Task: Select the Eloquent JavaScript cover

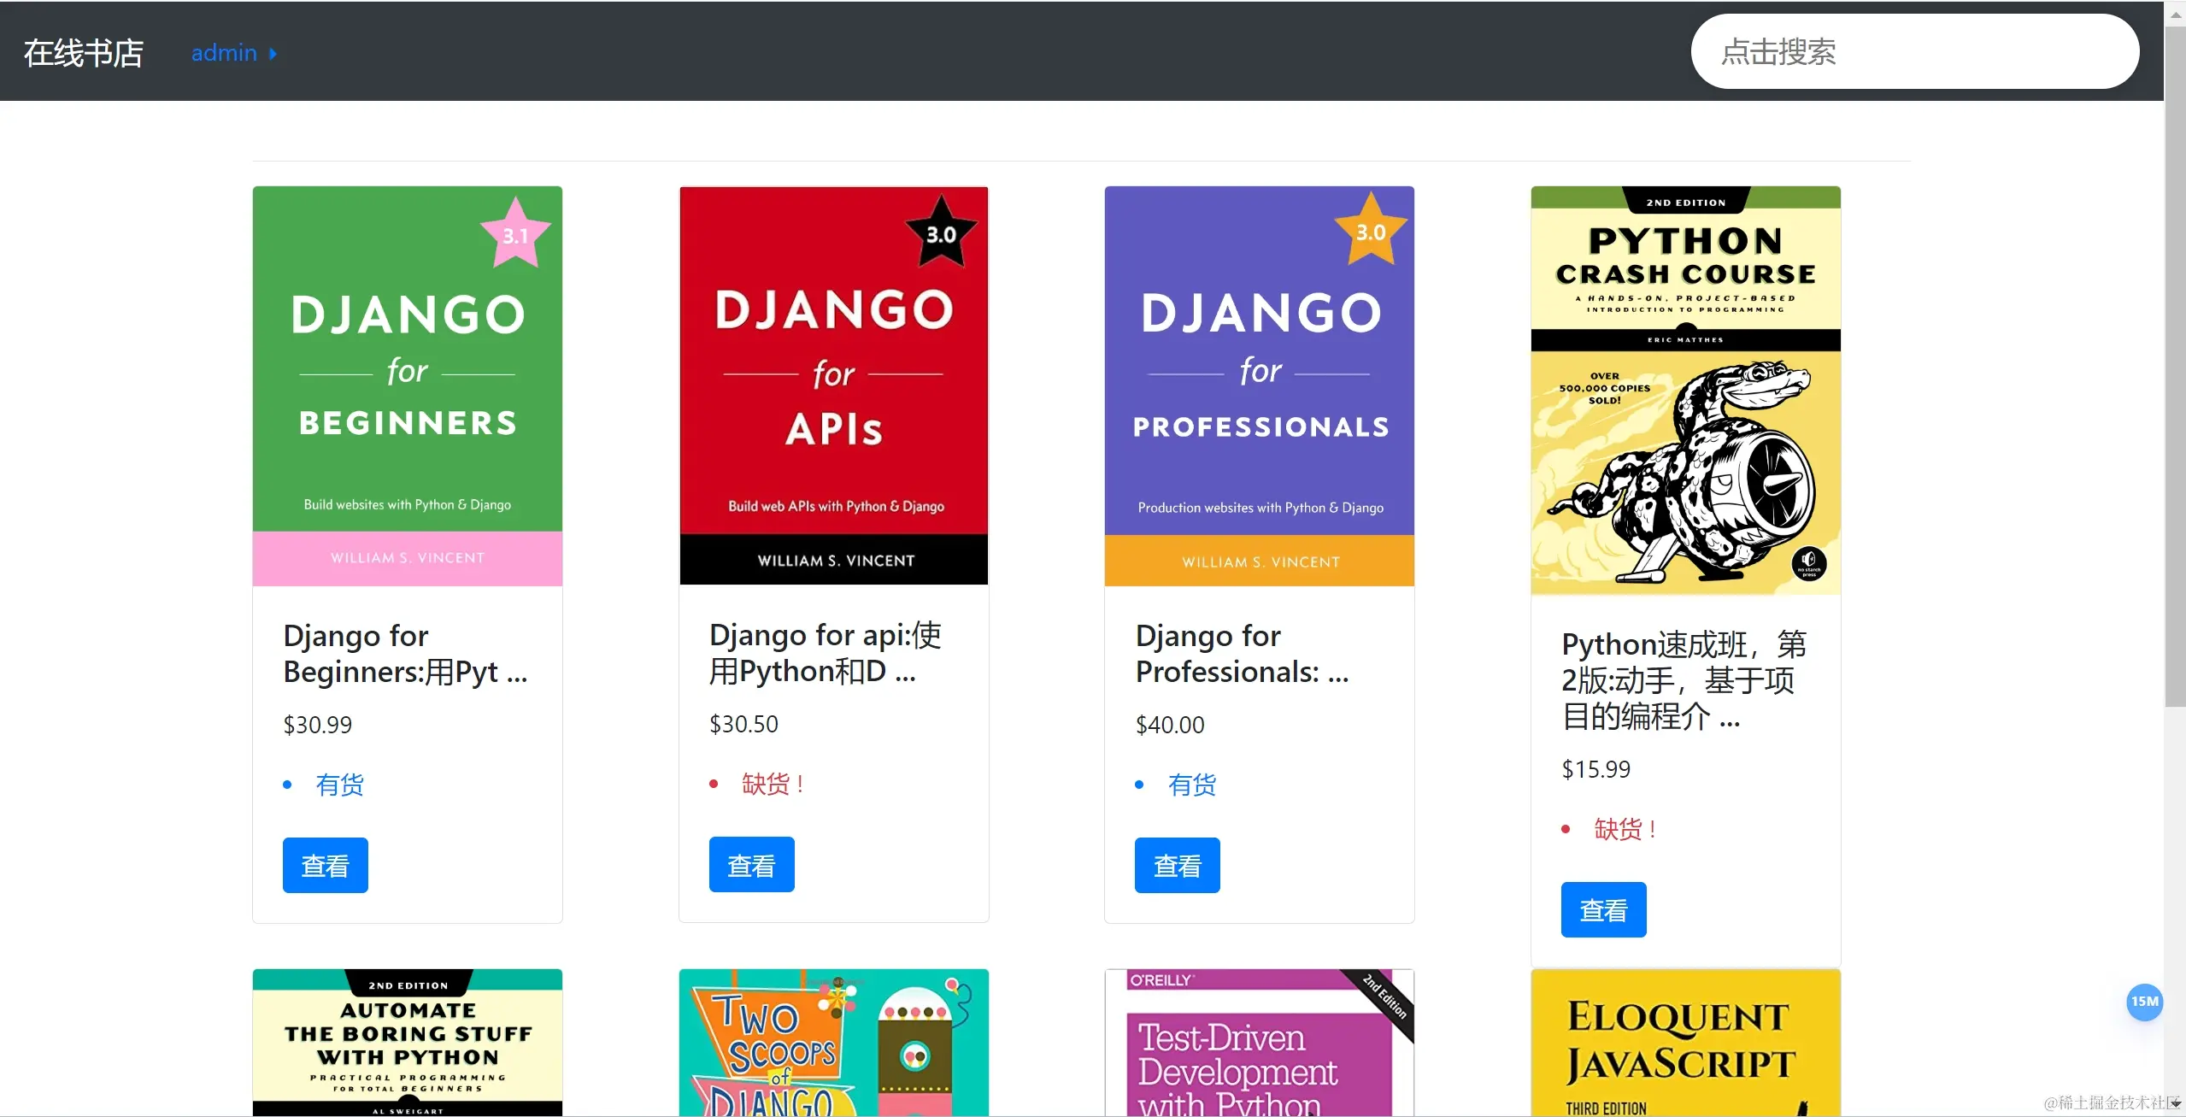Action: 1685,1043
